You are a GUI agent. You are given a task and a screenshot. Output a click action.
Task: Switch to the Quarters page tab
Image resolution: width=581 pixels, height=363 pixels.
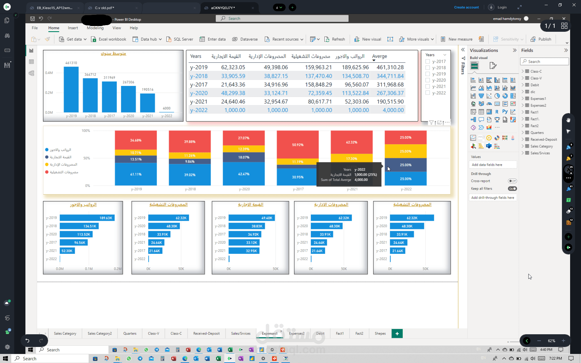pyautogui.click(x=130, y=333)
